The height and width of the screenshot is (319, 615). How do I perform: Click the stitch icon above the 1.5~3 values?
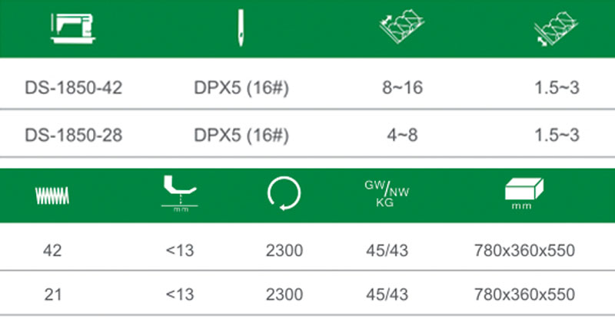(555, 29)
